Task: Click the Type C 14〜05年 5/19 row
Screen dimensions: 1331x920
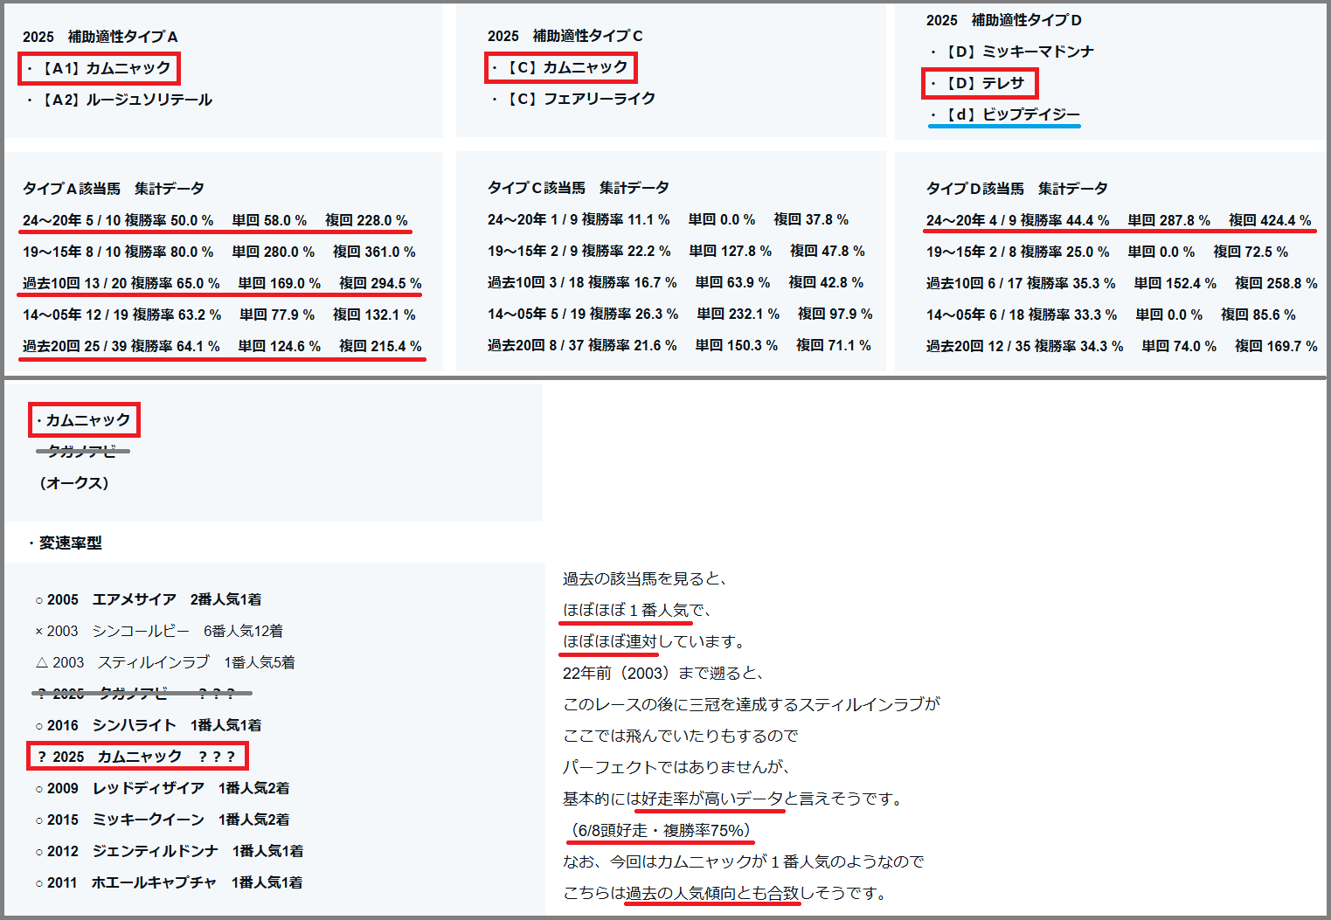Action: 679,314
